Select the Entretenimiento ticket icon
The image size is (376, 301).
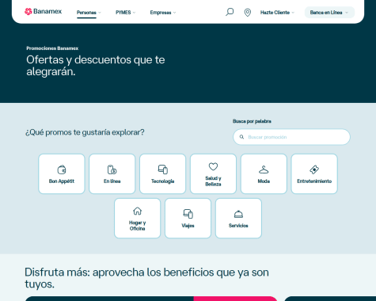[x=314, y=170]
